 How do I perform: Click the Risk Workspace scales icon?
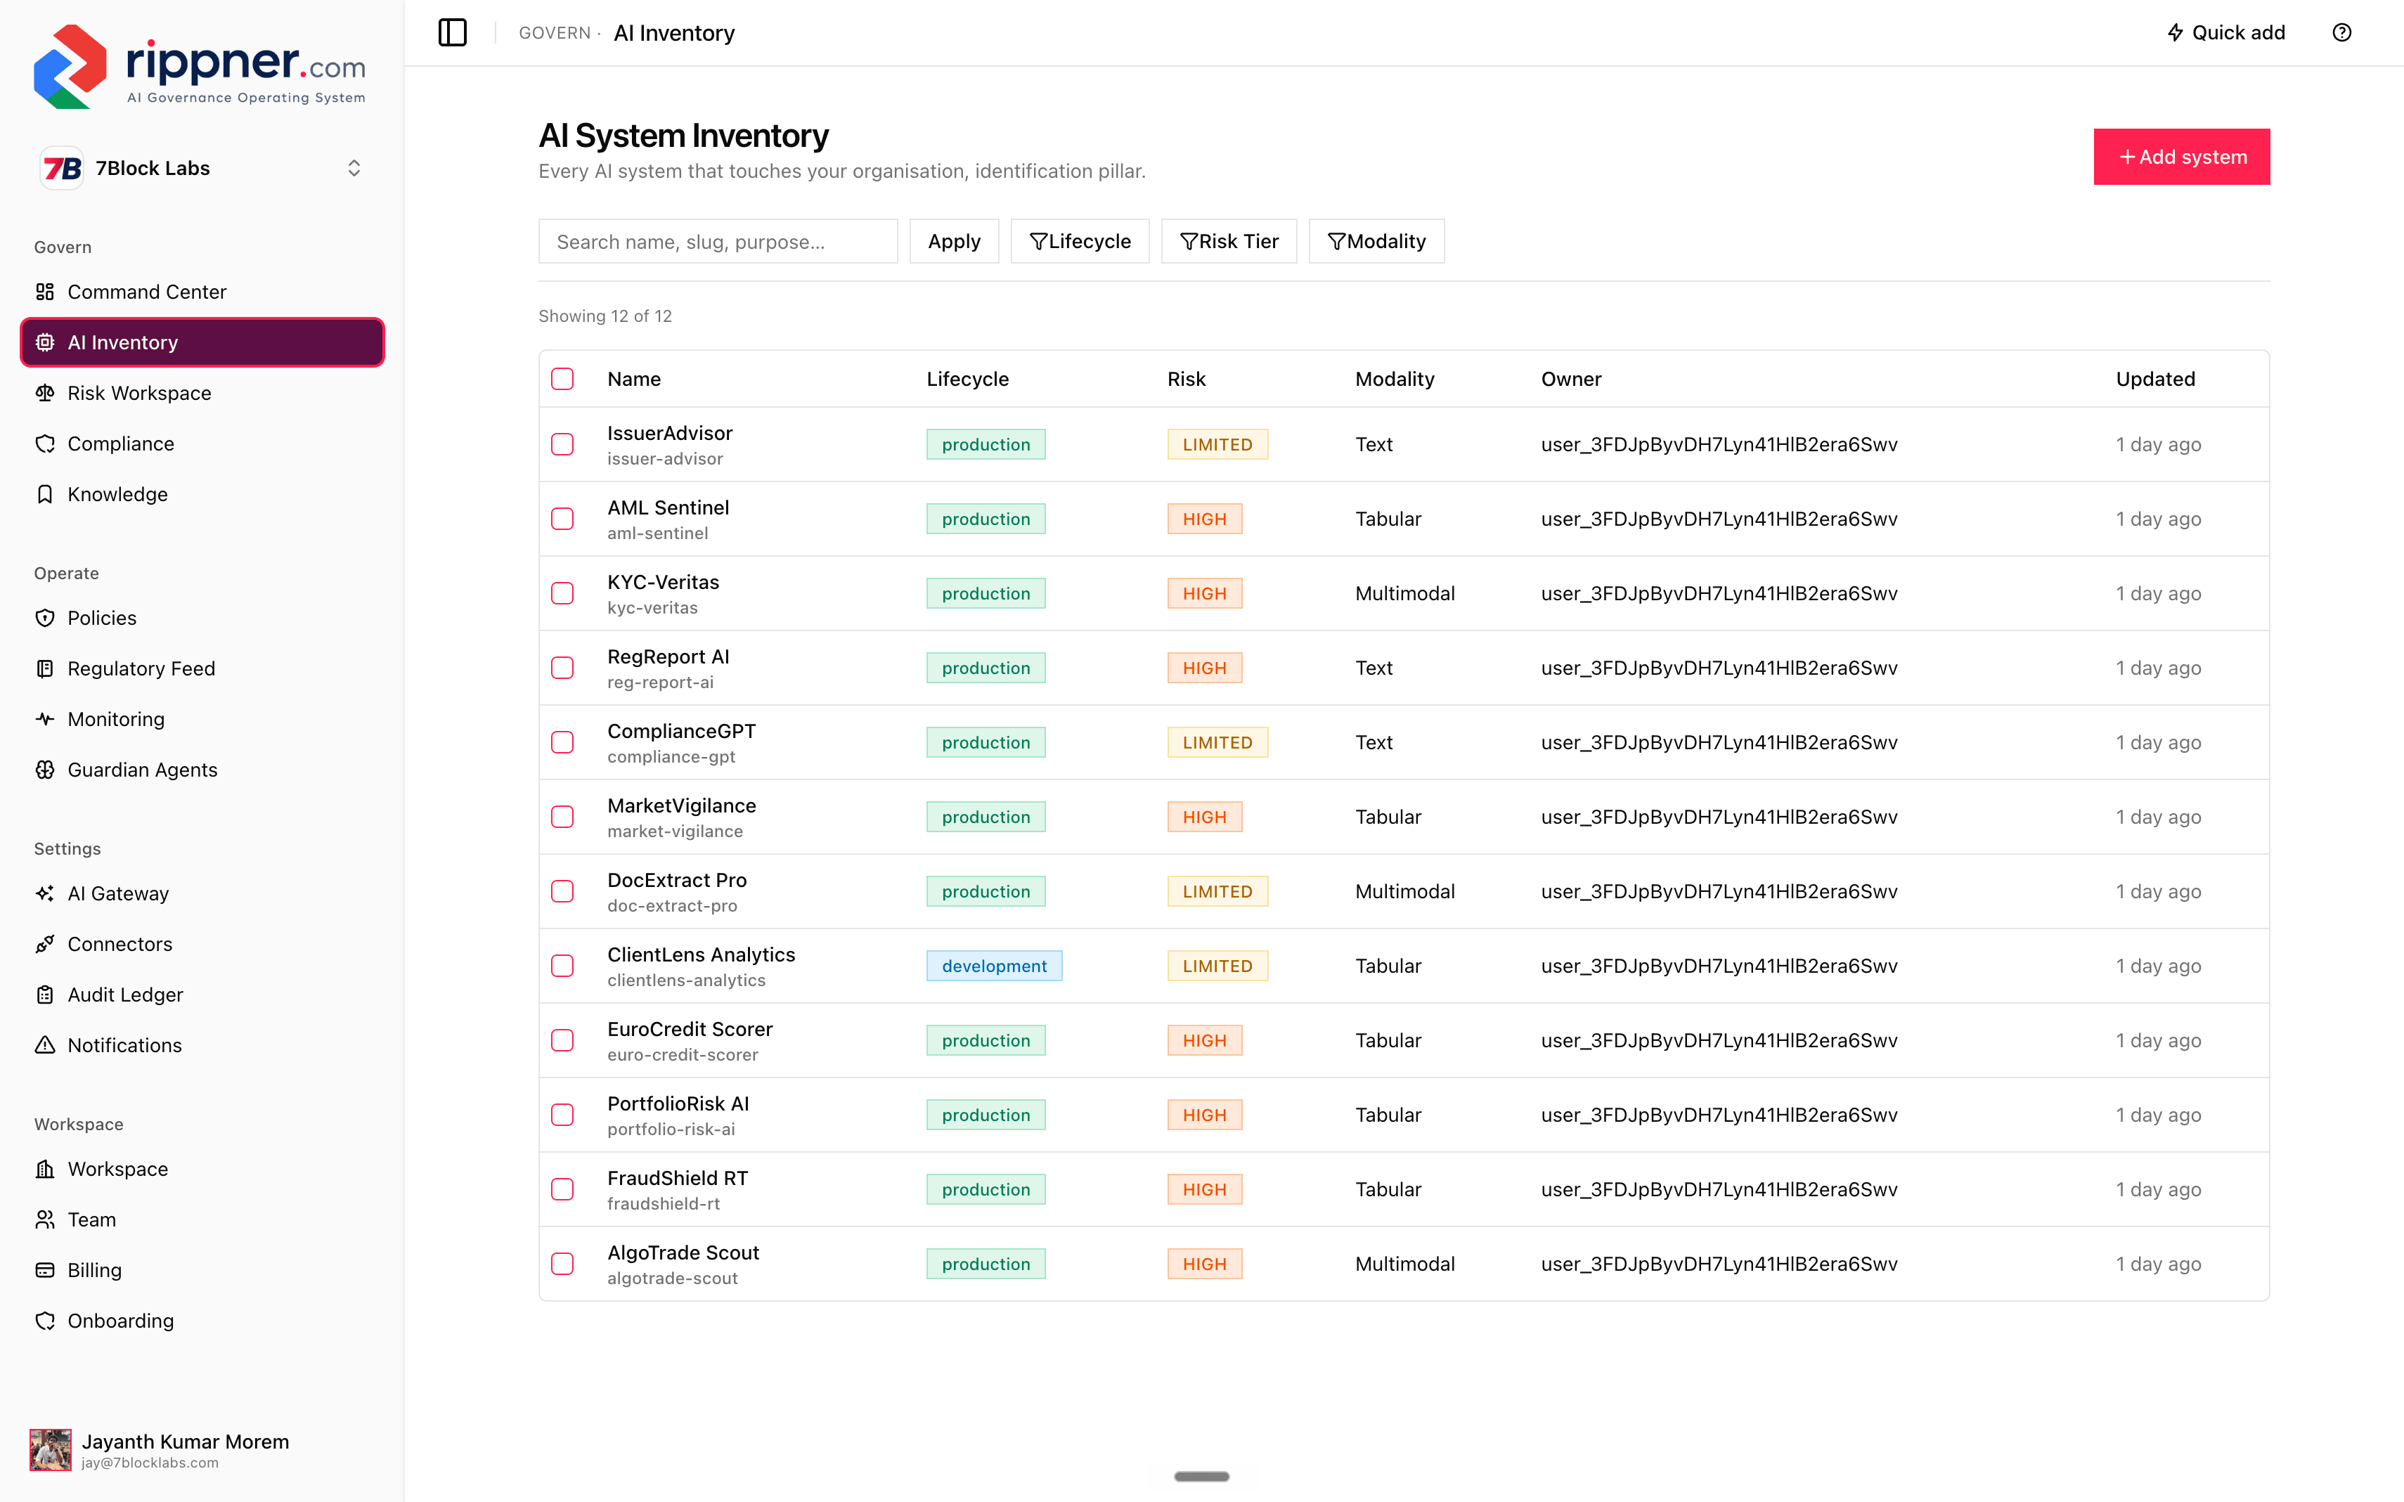point(45,394)
